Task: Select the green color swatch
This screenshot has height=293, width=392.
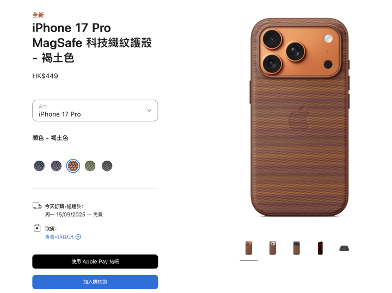Action: coord(90,166)
